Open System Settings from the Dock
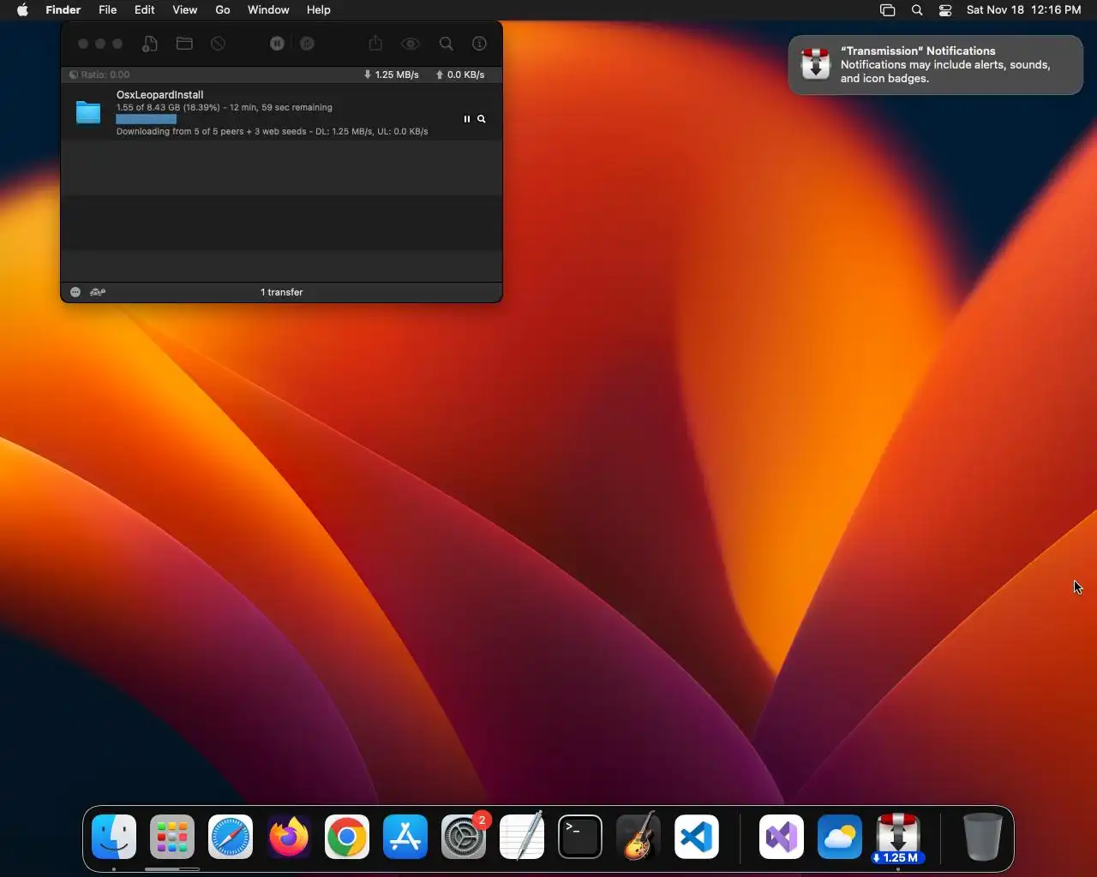This screenshot has width=1097, height=877. [x=464, y=837]
